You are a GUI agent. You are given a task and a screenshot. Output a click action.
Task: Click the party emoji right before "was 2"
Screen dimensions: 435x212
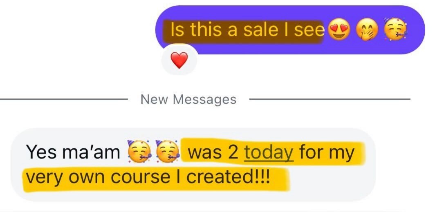point(167,151)
